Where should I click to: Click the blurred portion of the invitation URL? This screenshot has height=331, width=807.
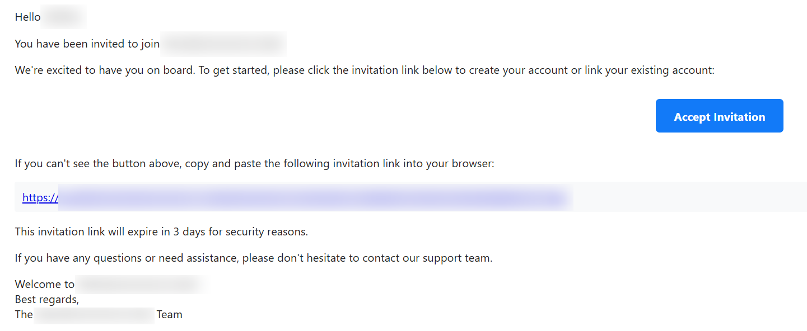point(315,198)
